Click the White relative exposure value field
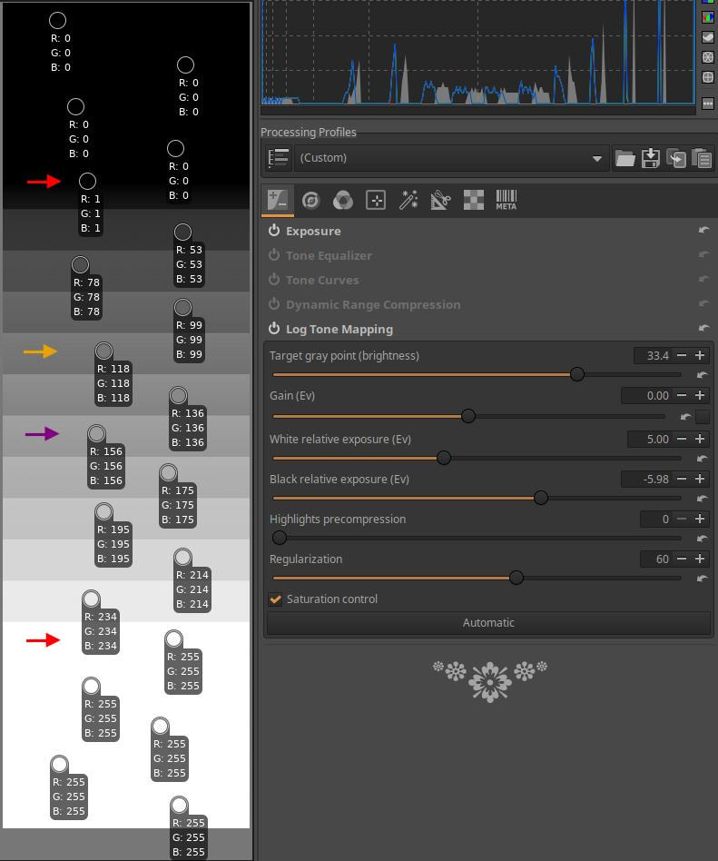718x861 pixels. (650, 440)
